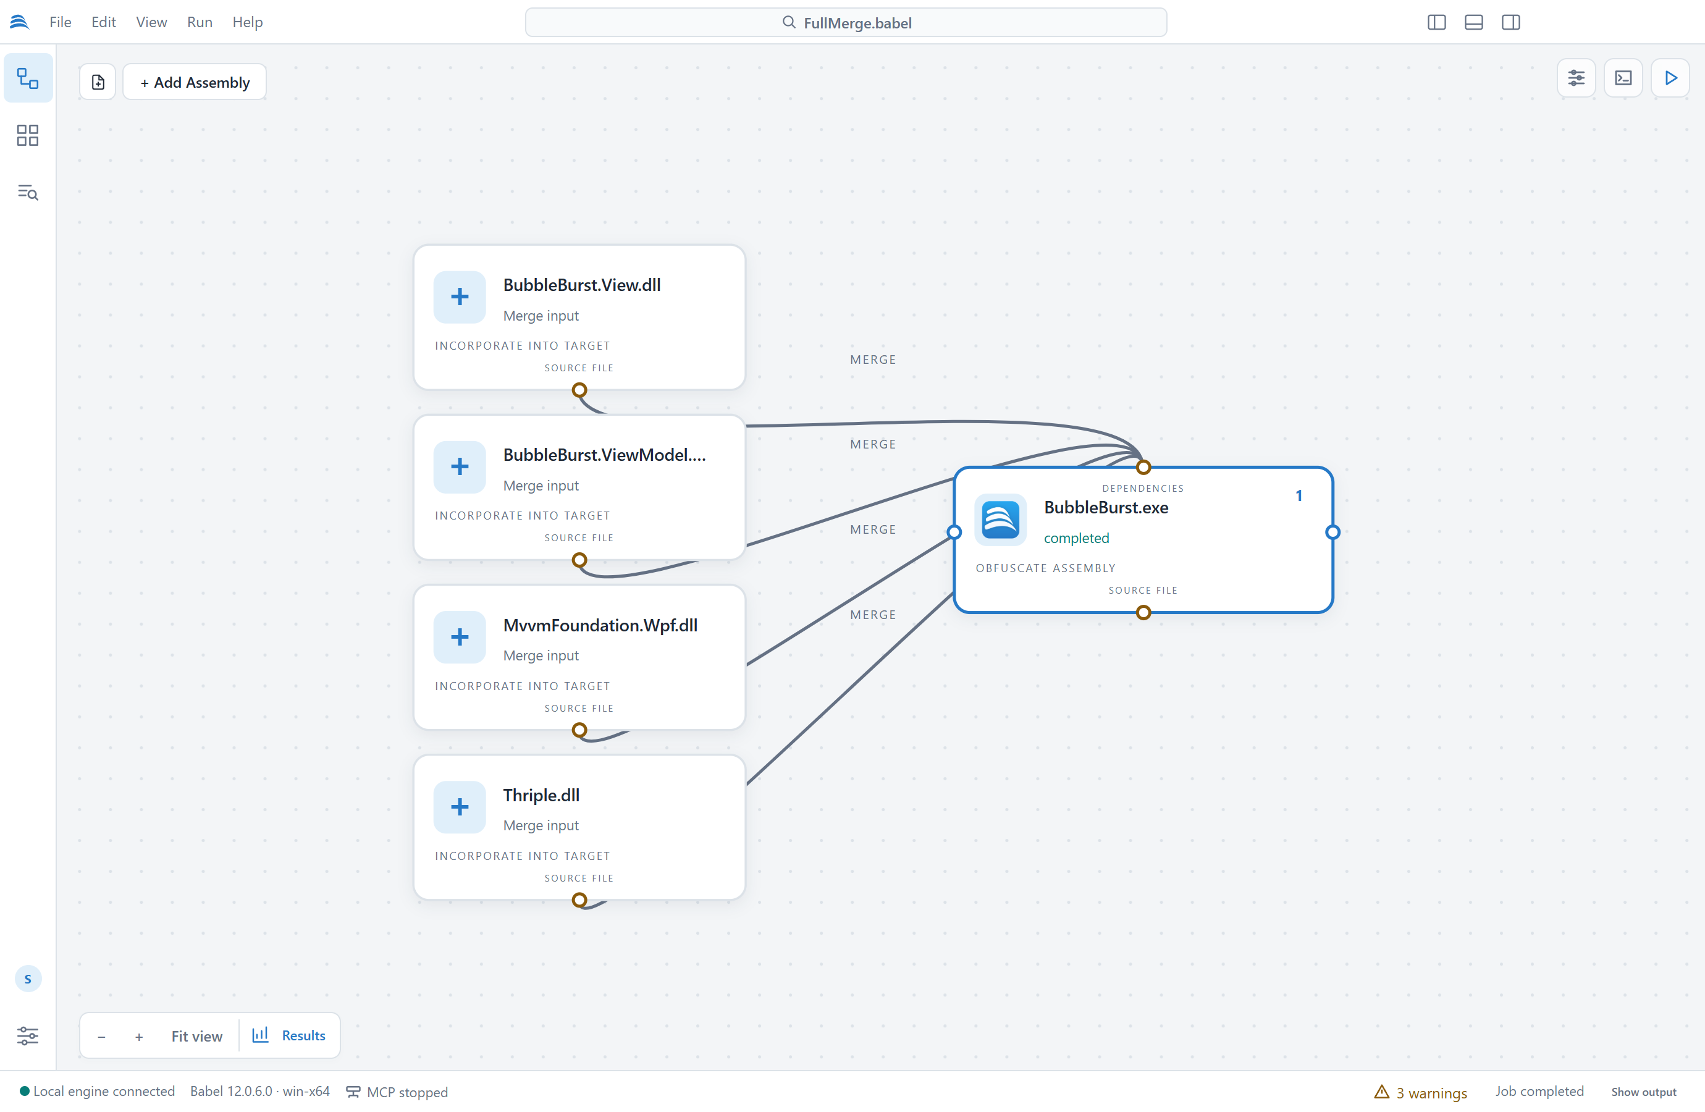Click Local engine connected status
Viewport: 1705px width, 1112px height.
[x=97, y=1091]
